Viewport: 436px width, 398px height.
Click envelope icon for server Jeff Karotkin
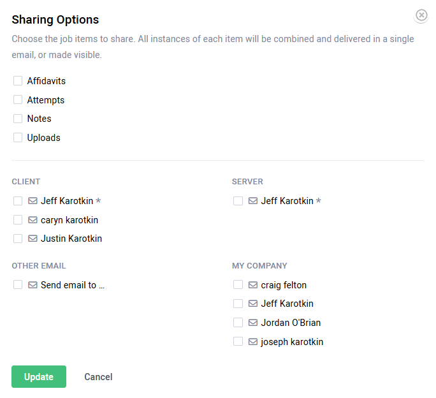253,201
